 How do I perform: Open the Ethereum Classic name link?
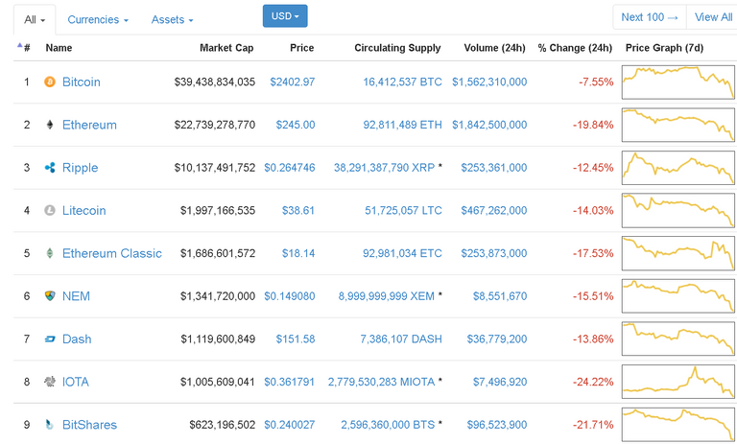point(111,253)
